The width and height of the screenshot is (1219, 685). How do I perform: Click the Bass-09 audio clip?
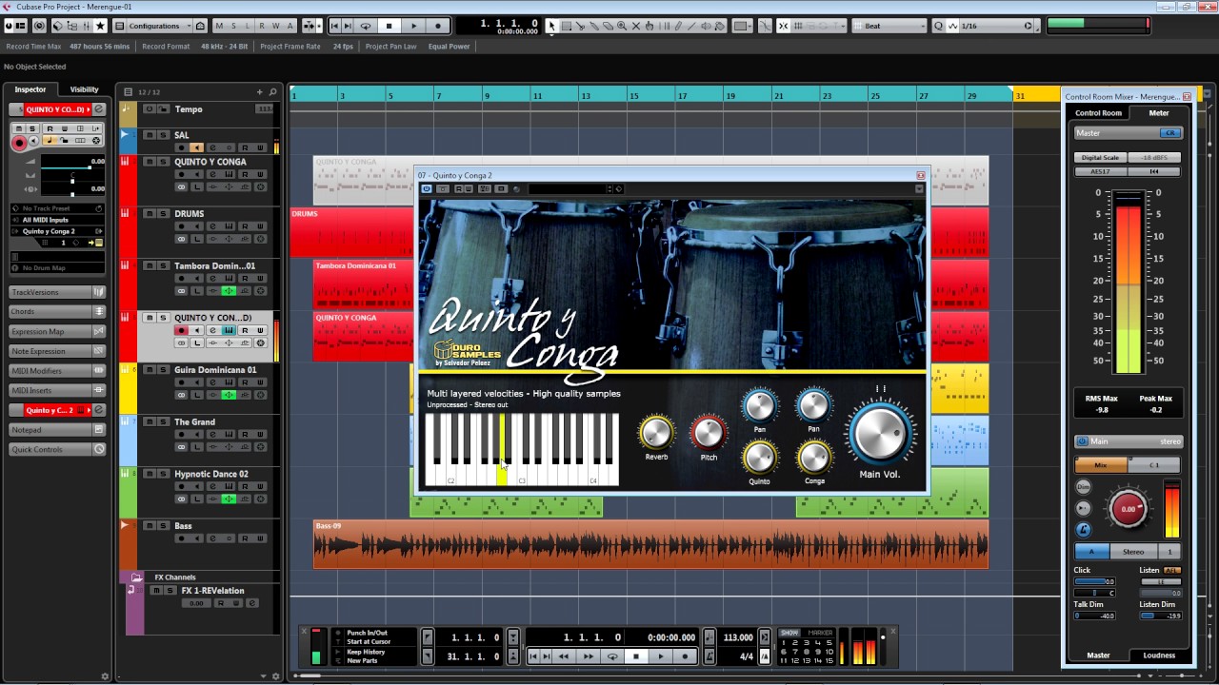(650, 544)
